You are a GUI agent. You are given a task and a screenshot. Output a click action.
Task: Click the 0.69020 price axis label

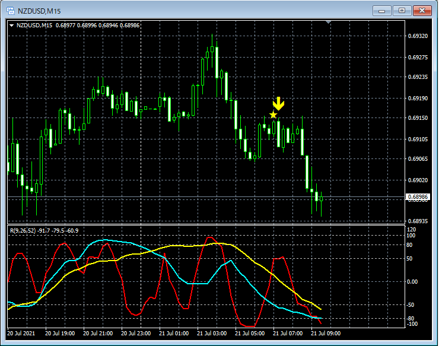click(x=418, y=180)
